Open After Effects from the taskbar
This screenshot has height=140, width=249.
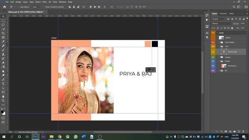pyautogui.click(x=43, y=136)
